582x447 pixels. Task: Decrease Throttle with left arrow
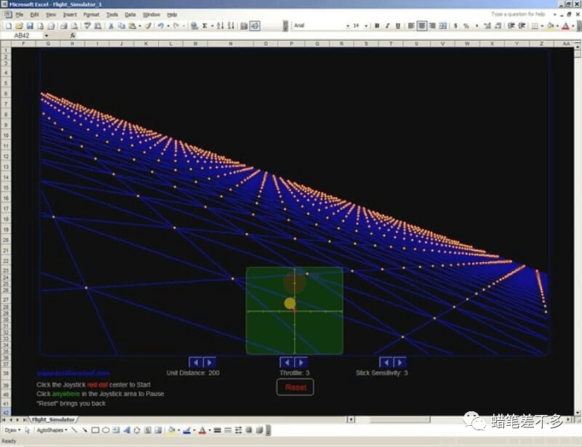tap(287, 363)
